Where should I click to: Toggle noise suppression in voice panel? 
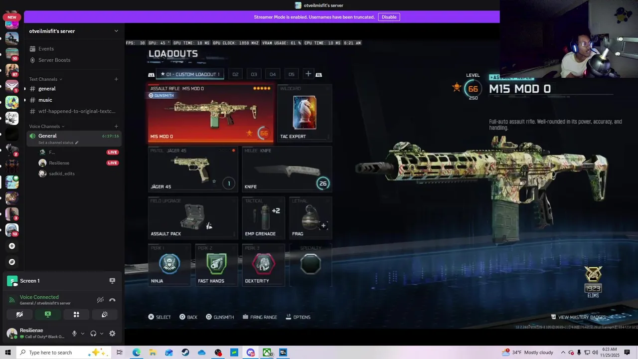point(100,300)
